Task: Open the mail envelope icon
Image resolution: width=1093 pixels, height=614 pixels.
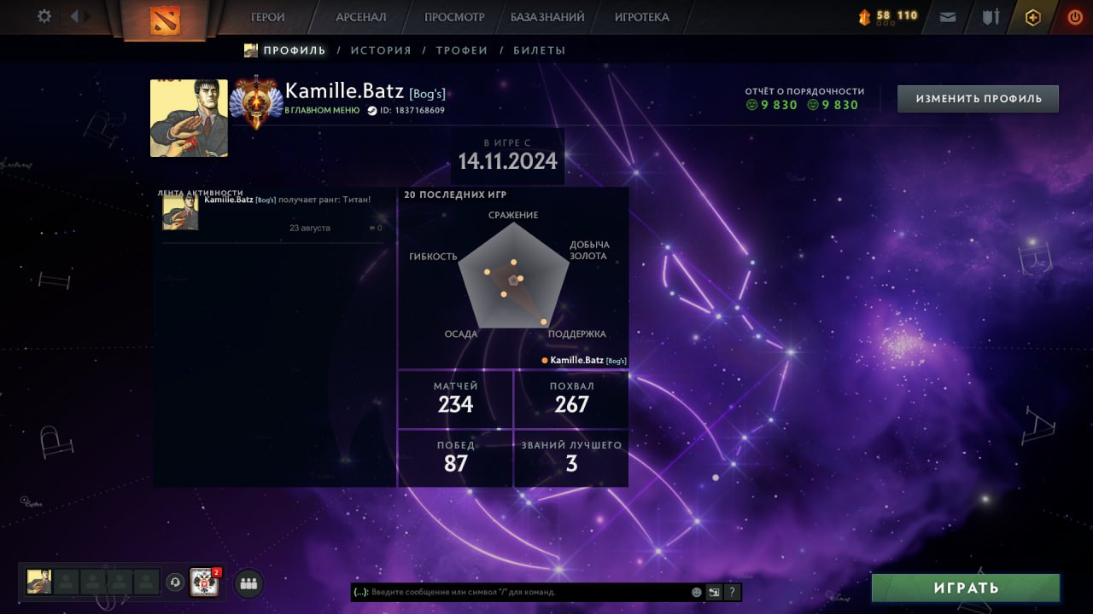Action: tap(947, 16)
